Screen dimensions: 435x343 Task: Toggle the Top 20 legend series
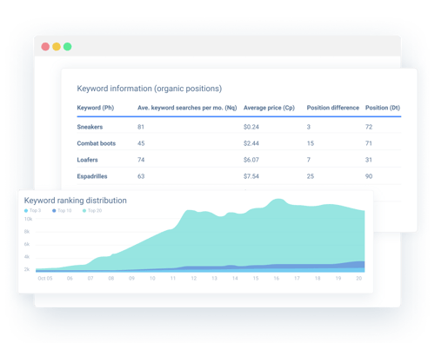[x=92, y=210]
